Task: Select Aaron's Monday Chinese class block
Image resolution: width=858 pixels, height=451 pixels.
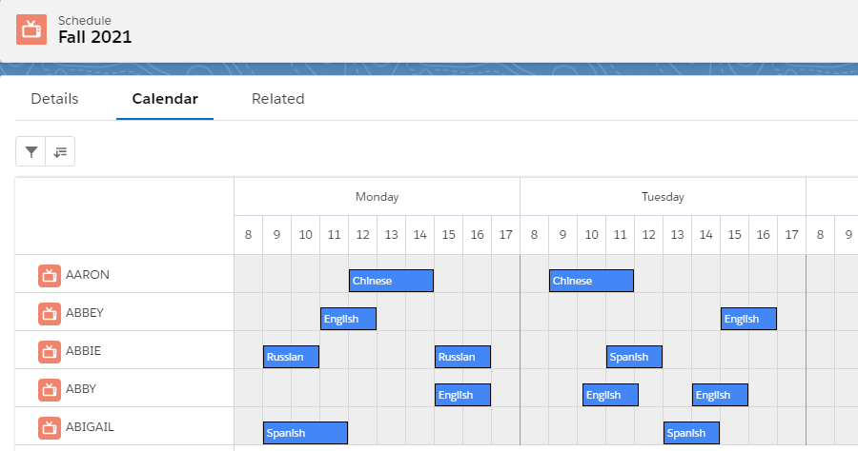Action: (x=391, y=281)
